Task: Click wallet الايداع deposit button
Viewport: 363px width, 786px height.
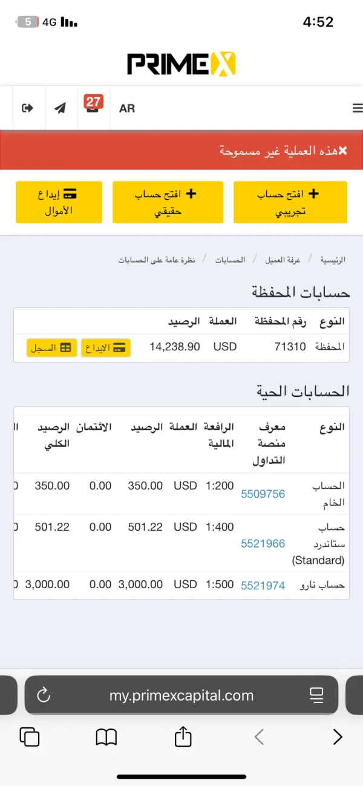Action: pos(106,348)
